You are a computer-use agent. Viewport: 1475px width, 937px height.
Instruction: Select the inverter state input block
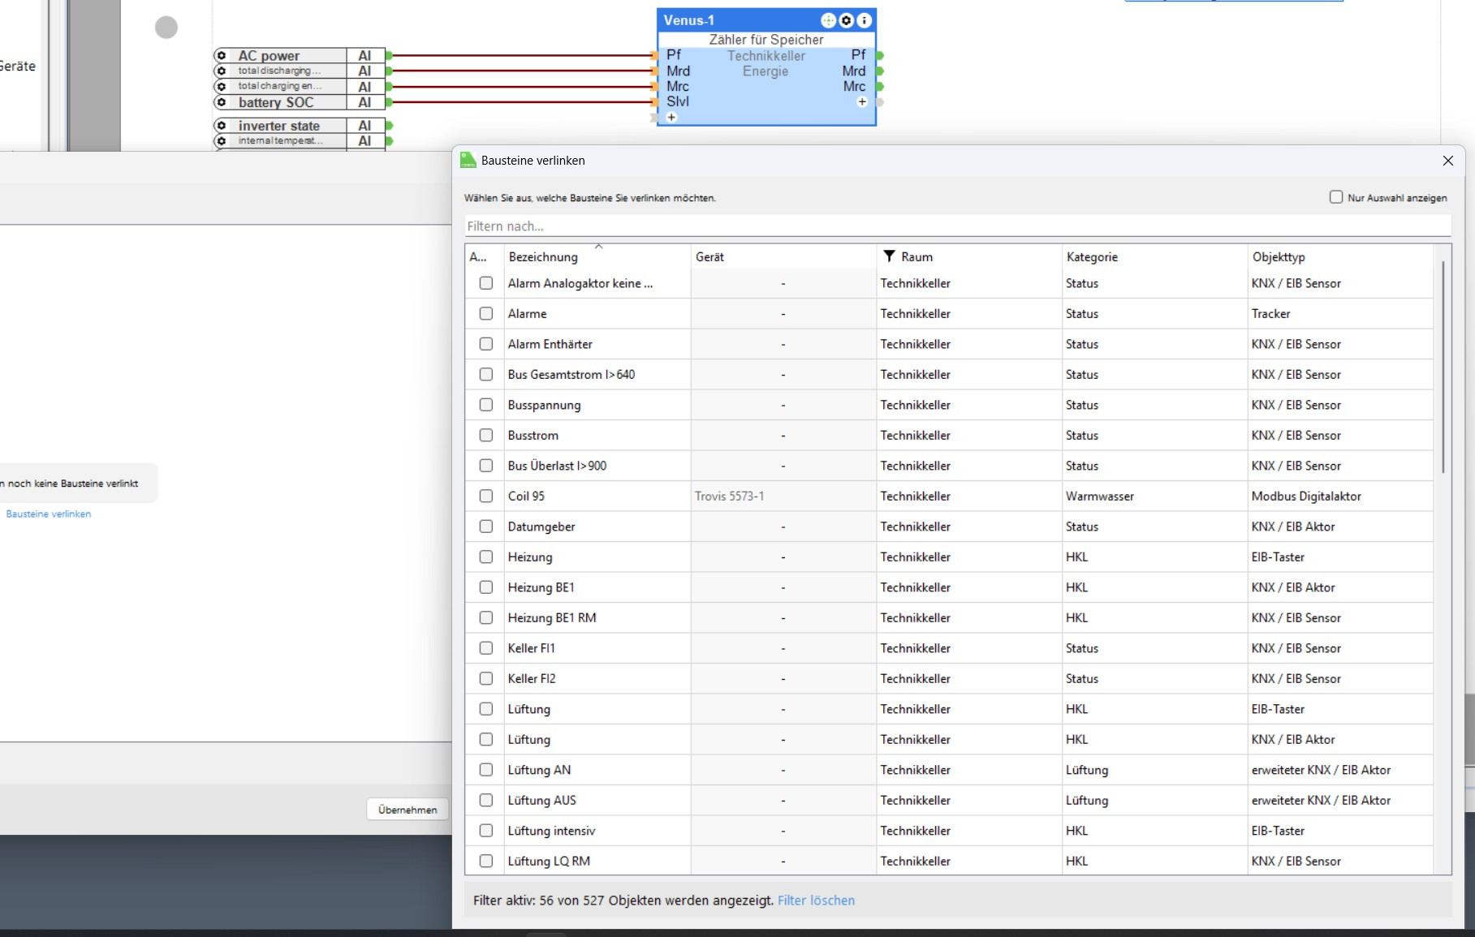[x=299, y=126]
